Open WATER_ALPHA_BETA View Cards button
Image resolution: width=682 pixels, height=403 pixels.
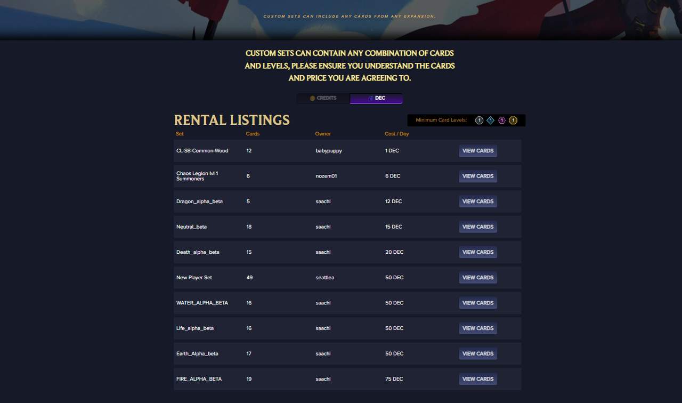tap(477, 303)
